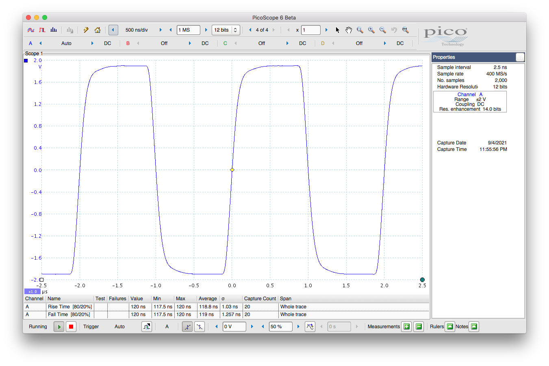The image size is (549, 366).
Task: Click the 1 MS samples field
Action: (x=189, y=30)
